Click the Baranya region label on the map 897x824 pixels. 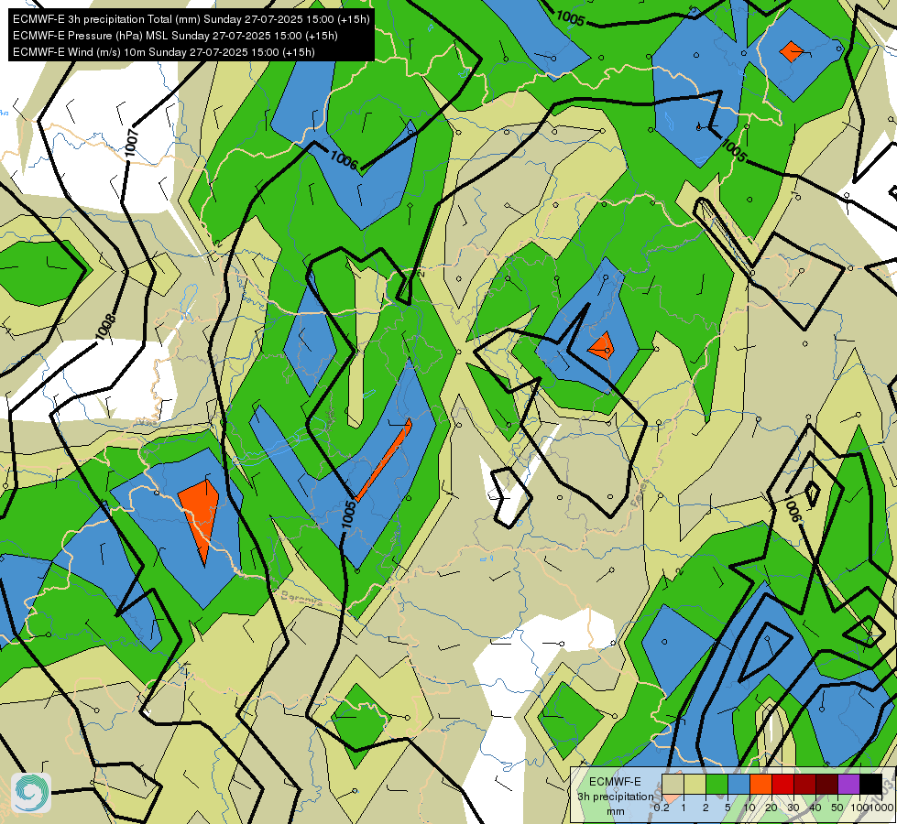301,599
